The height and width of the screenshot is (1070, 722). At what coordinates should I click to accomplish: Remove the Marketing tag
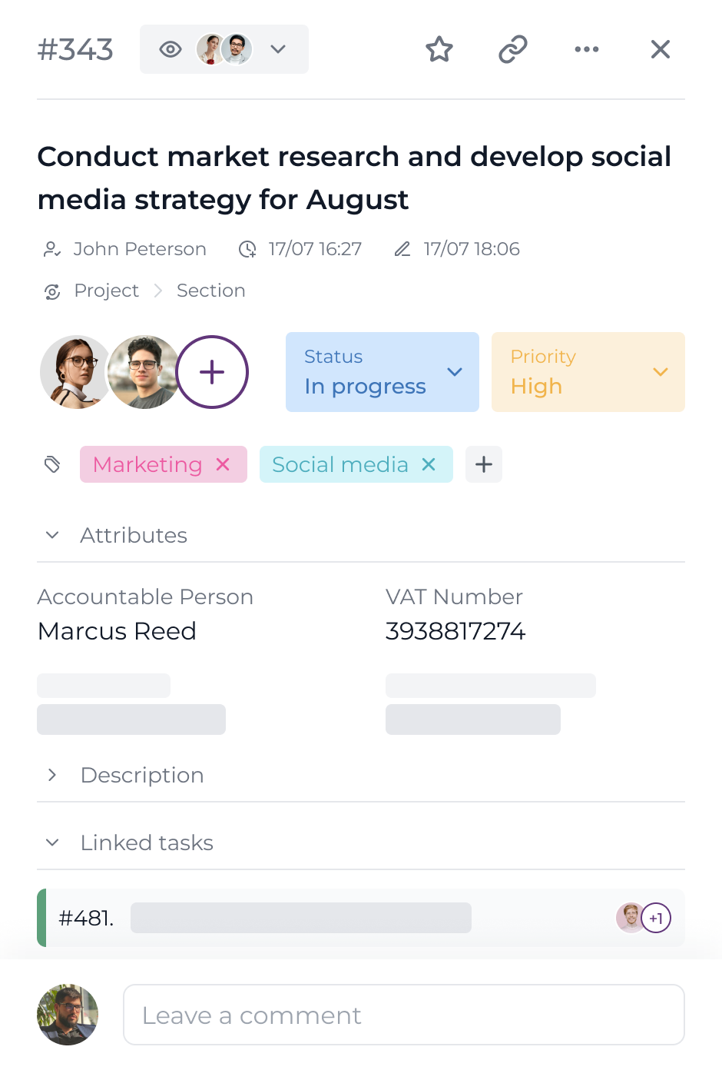pyautogui.click(x=224, y=464)
